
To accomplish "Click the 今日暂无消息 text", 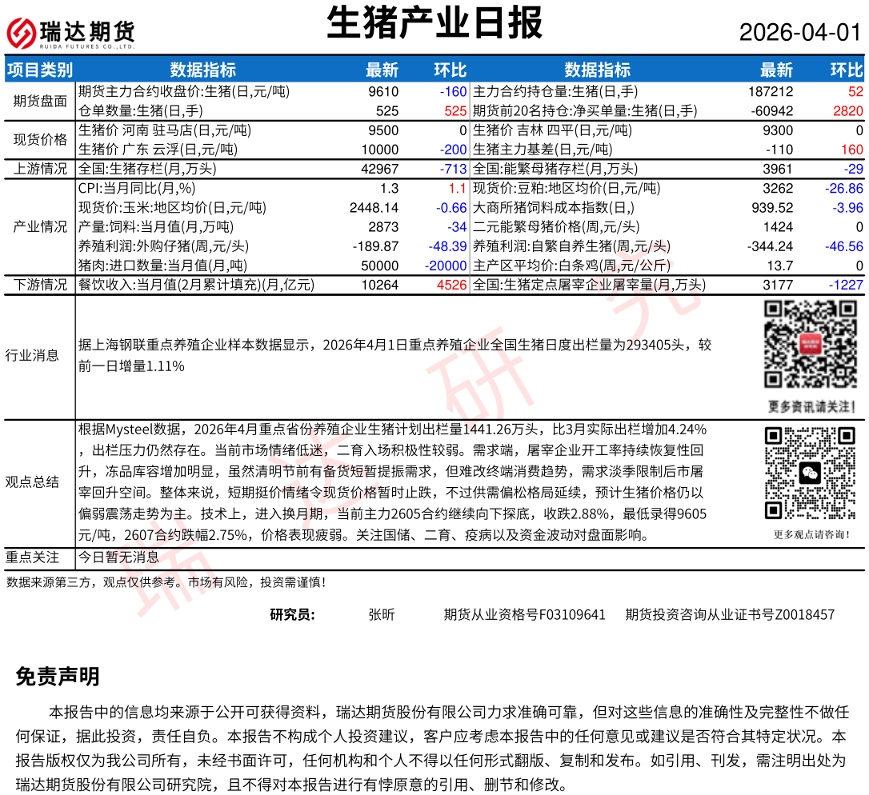I will point(118,557).
